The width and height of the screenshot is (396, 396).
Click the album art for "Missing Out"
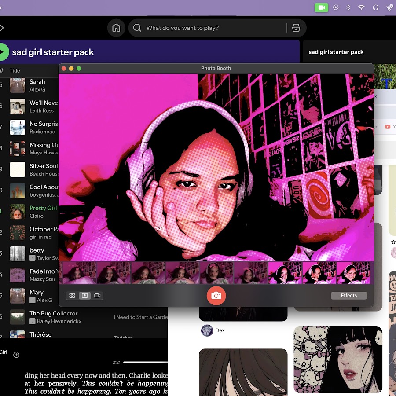coord(18,149)
